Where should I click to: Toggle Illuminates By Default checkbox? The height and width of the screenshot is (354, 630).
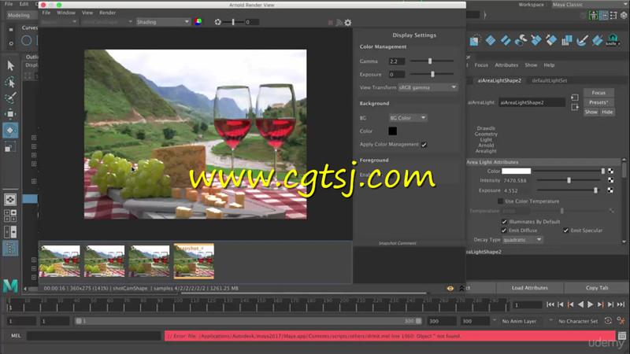(x=504, y=222)
